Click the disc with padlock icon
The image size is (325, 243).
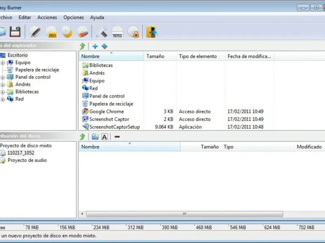[x=133, y=32]
